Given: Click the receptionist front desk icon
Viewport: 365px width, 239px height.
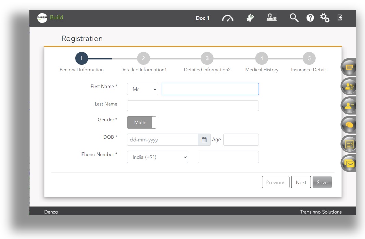Looking at the screenshot, I should coord(272,18).
